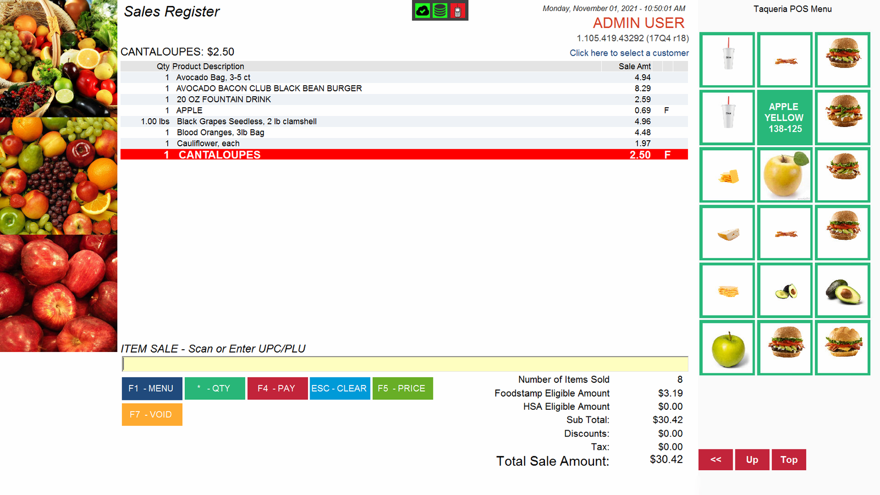Click the F5 - PRICE button
The height and width of the screenshot is (495, 880).
click(403, 388)
